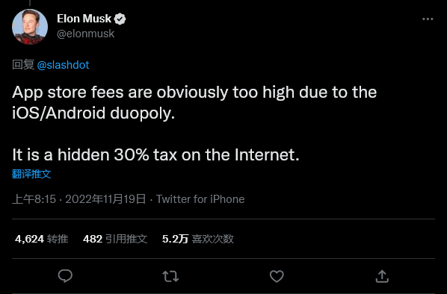Image resolution: width=447 pixels, height=294 pixels.
Task: Open Elon Musk's profile picture
Action: click(30, 27)
